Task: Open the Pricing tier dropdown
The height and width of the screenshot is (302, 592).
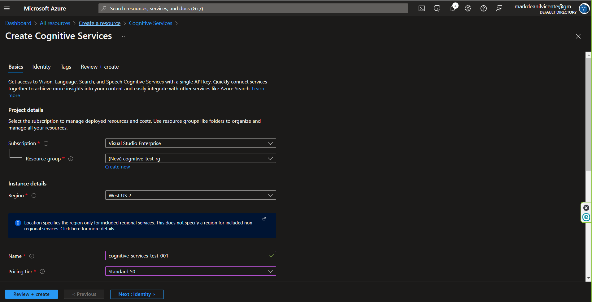Action: [190, 271]
